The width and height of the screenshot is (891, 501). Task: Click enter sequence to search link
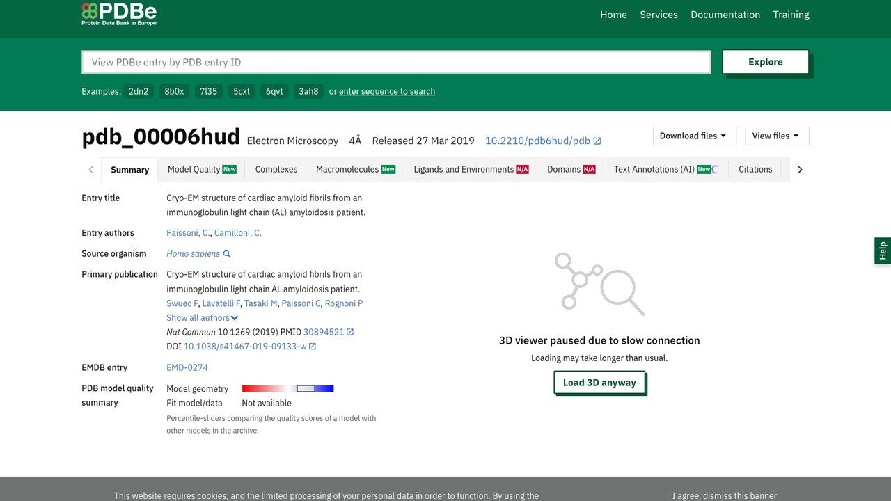[x=387, y=91]
